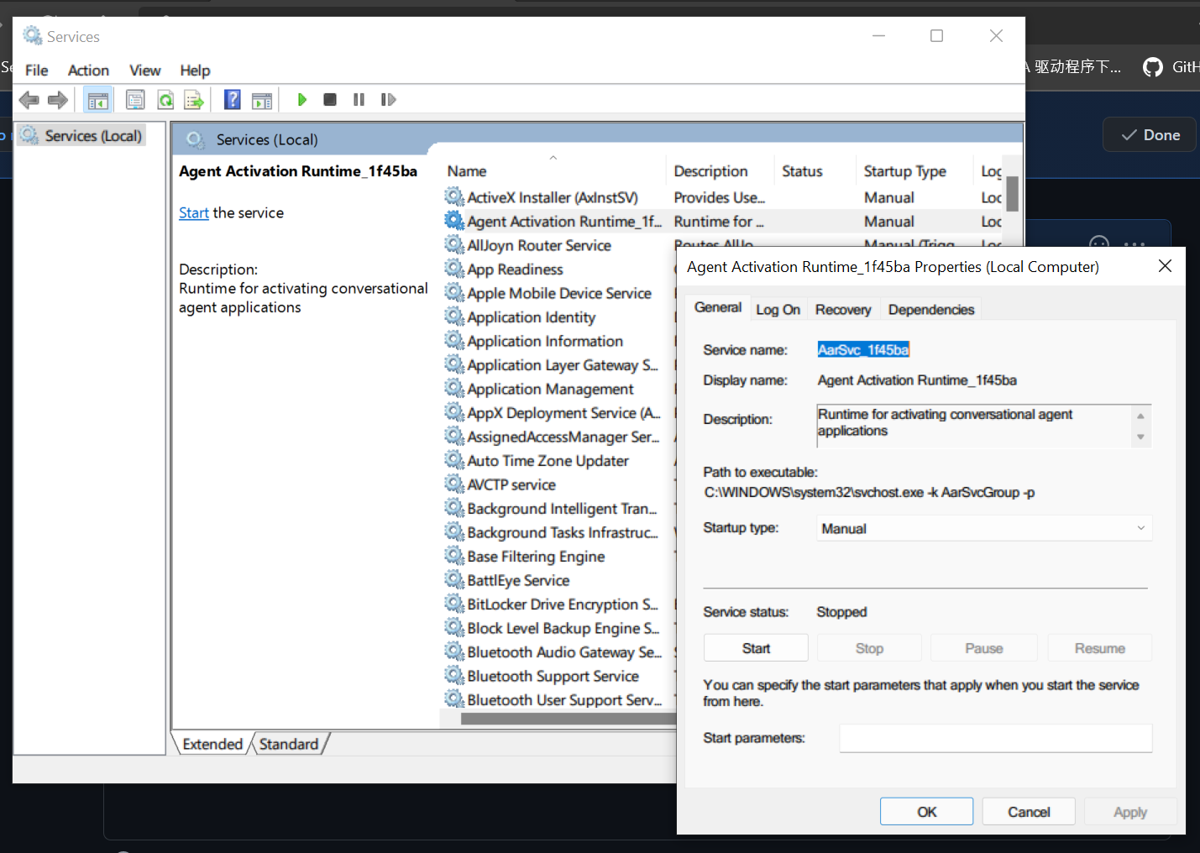The width and height of the screenshot is (1200, 853).
Task: Apply the service changes
Action: [x=1129, y=811]
